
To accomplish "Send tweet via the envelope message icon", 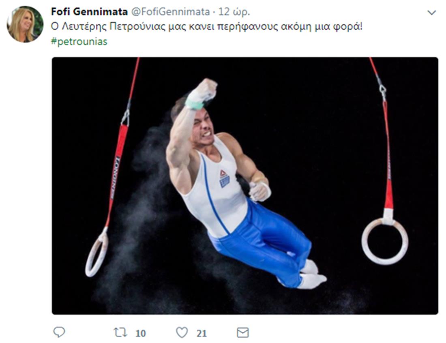I will pos(242,332).
